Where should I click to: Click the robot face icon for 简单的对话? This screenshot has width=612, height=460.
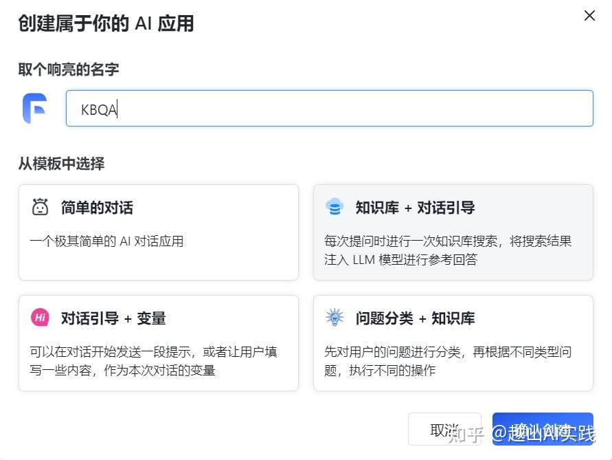click(41, 207)
